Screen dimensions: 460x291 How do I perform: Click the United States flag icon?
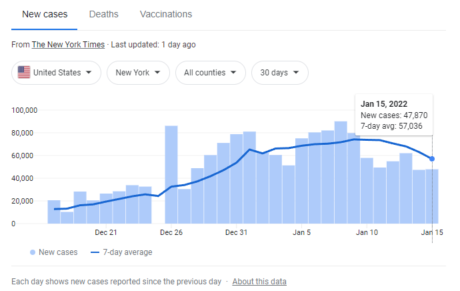pos(24,73)
